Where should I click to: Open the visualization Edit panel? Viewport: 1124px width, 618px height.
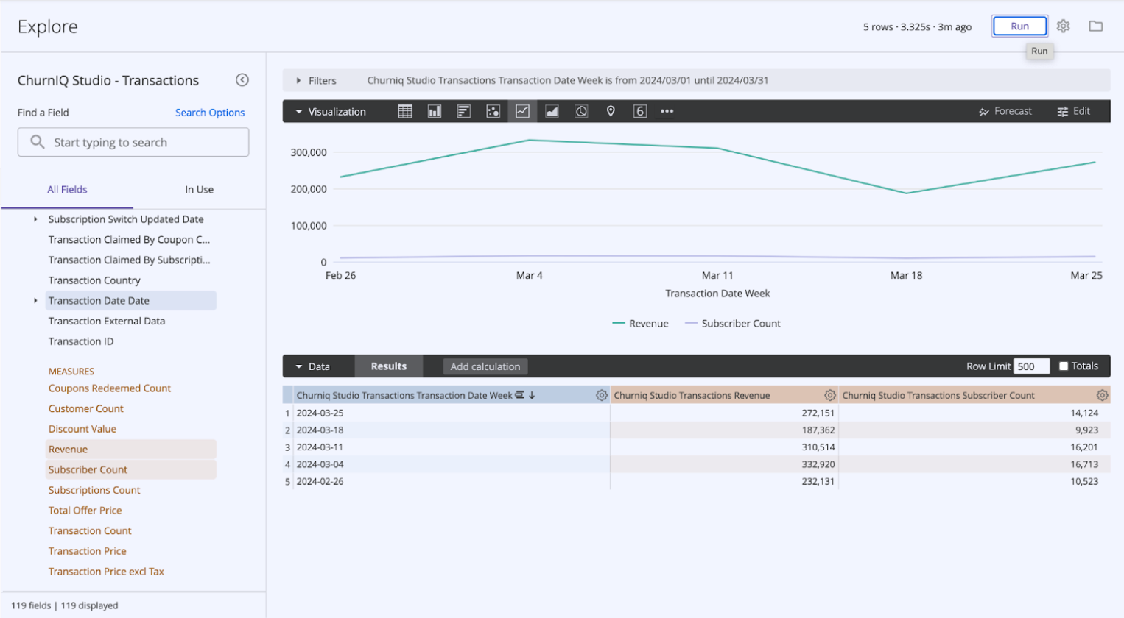click(1073, 111)
